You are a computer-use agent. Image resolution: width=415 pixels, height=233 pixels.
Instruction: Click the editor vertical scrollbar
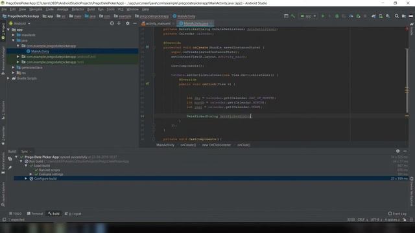coord(407,80)
